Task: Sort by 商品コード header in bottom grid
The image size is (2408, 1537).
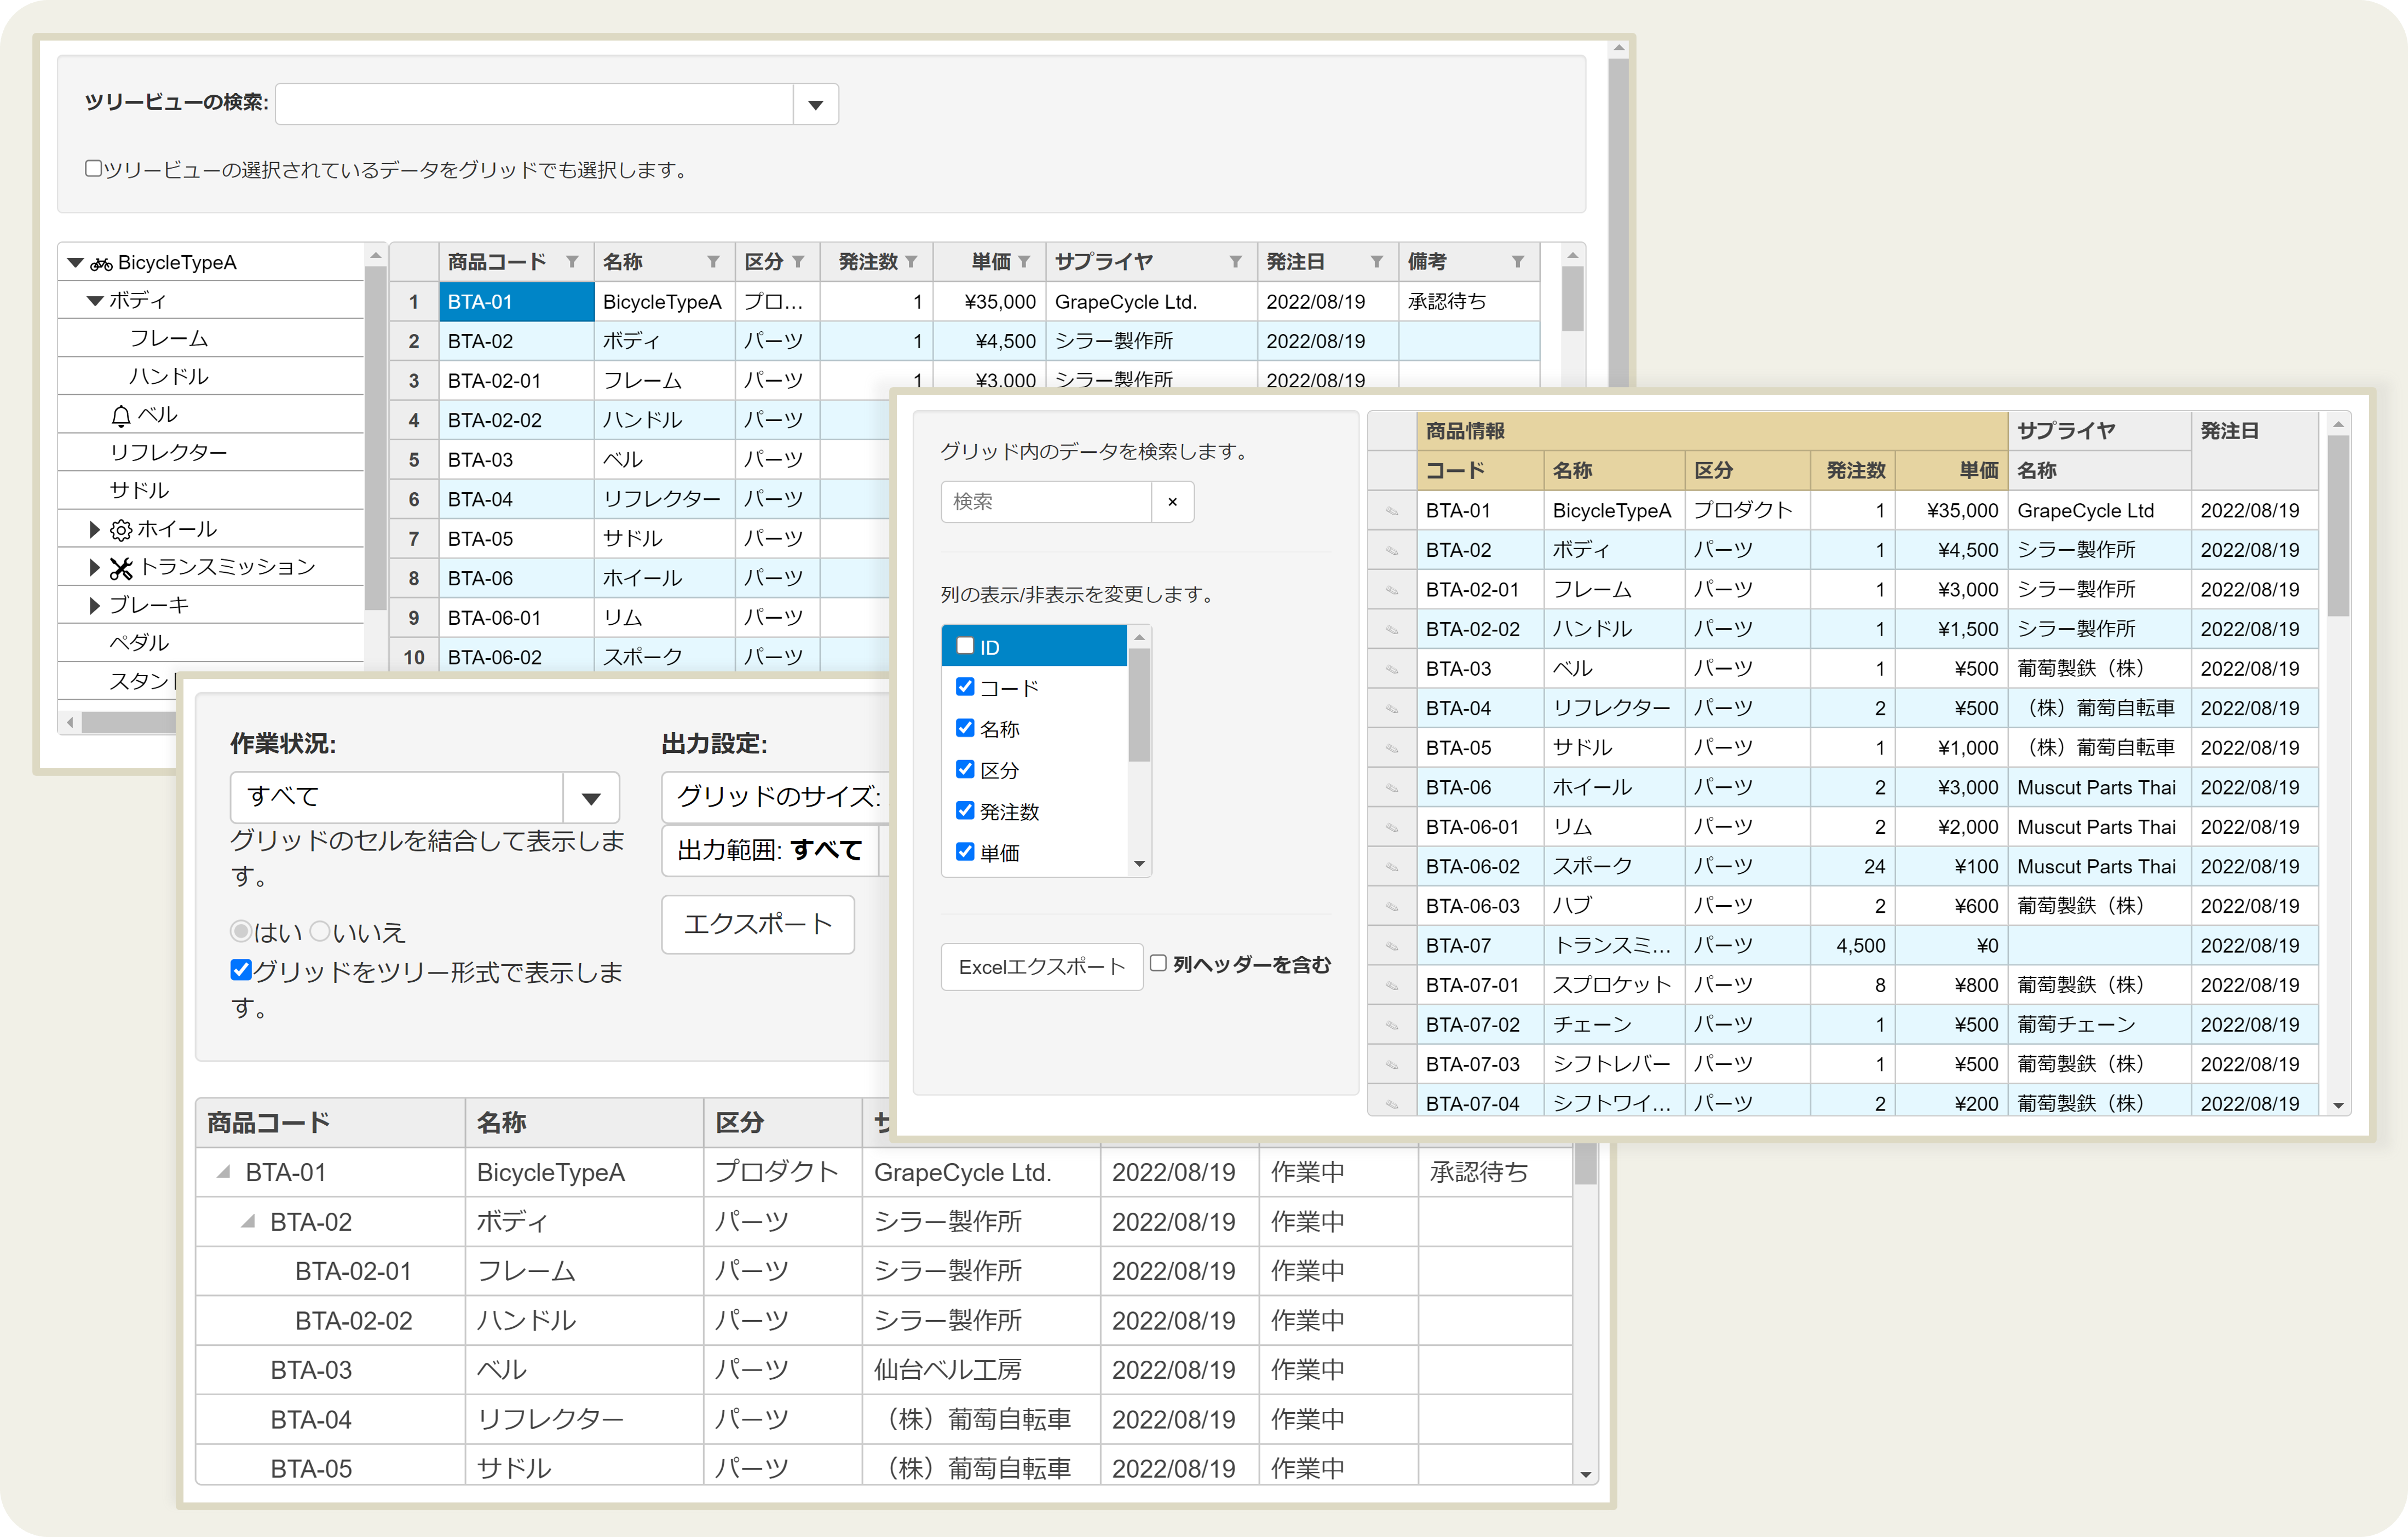Action: [330, 1123]
